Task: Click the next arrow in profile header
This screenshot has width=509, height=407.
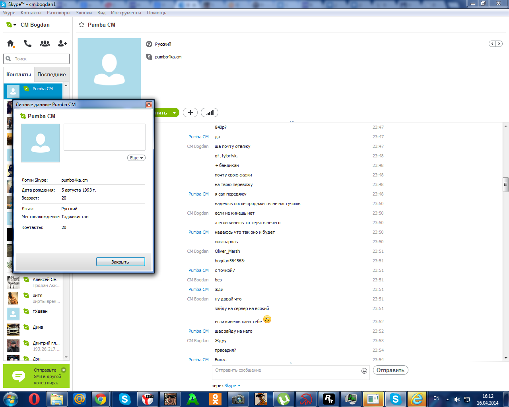Action: (x=499, y=44)
